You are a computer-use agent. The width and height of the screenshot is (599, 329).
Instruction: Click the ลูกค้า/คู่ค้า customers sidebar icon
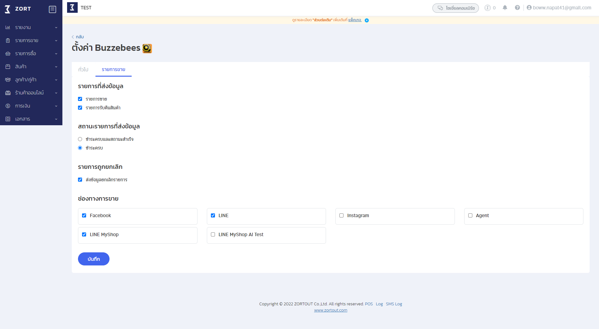point(8,79)
